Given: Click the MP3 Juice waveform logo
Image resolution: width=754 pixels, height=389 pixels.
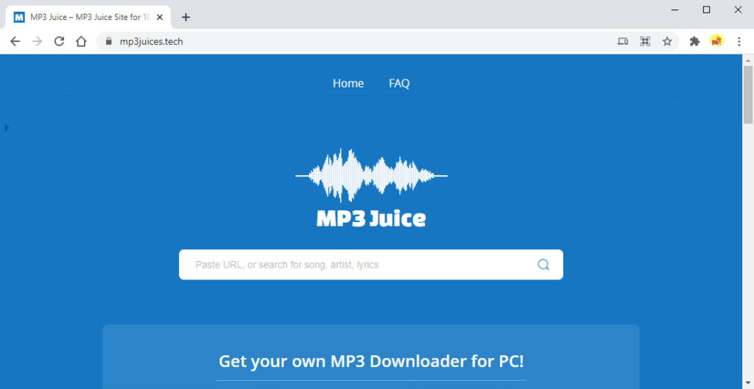Looking at the screenshot, I should 371,188.
